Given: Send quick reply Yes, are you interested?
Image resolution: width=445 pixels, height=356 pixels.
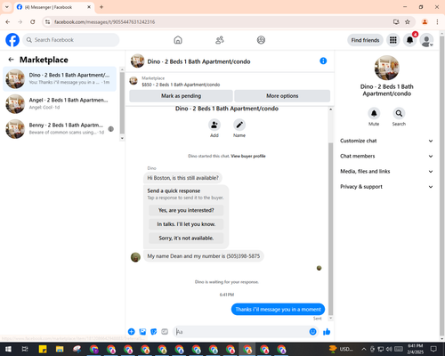Looking at the screenshot, I should [x=186, y=210].
